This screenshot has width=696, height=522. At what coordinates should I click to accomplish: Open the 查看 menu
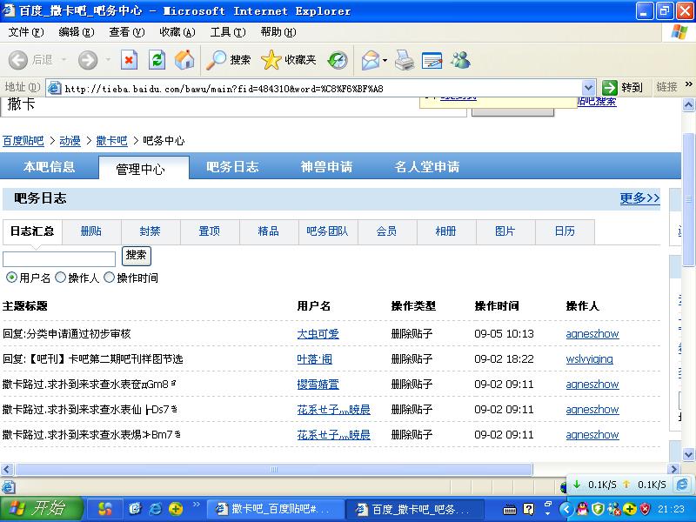coord(127,32)
